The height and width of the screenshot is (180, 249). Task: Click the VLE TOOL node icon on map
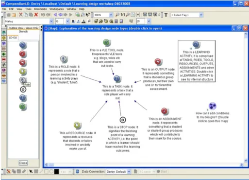(107, 43)
